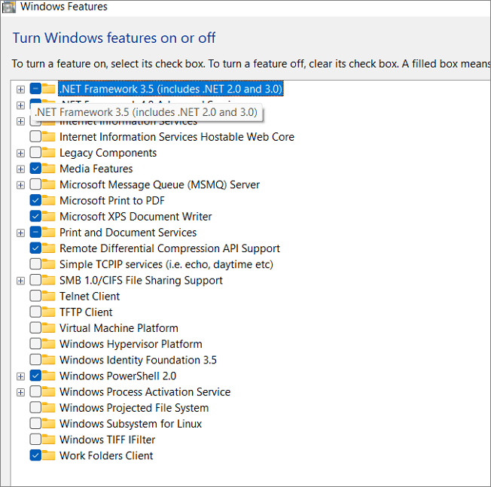
Task: Expand Microsoft Message Queue (MSMQ) Server
Action: (20, 185)
